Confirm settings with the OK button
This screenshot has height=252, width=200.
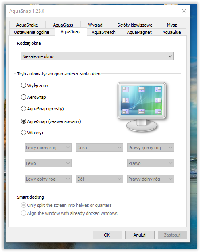(107, 235)
